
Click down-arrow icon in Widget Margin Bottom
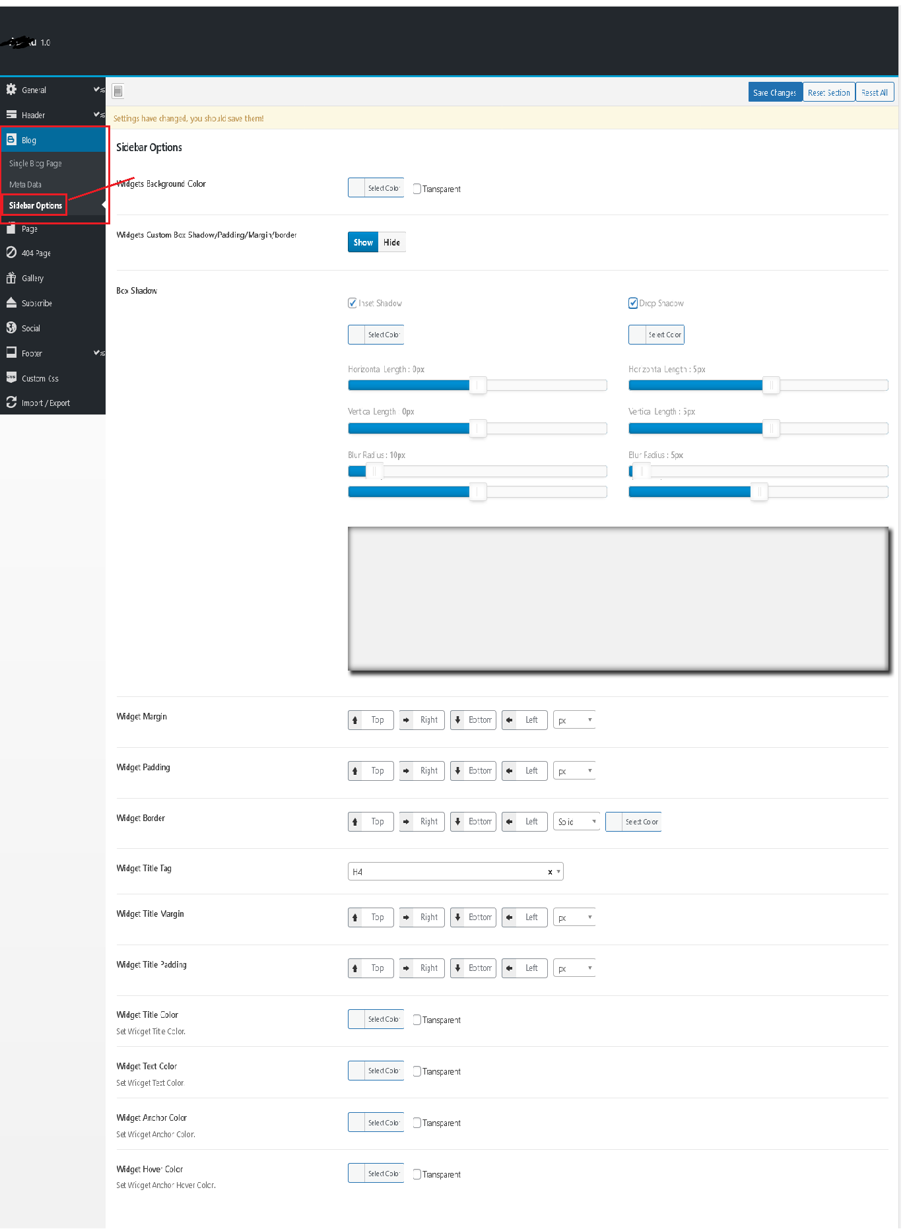tap(457, 720)
